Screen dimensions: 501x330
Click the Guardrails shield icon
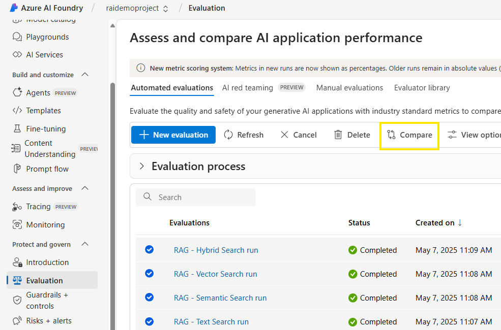[17, 300]
